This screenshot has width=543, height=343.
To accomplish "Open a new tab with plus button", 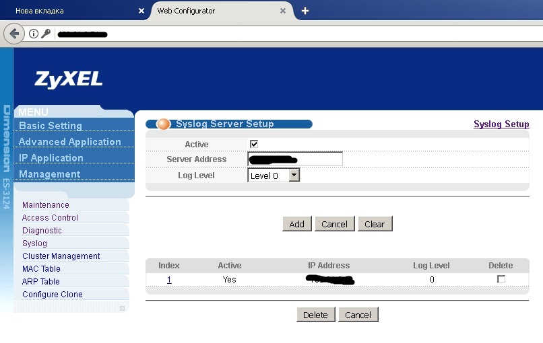I will coord(305,11).
